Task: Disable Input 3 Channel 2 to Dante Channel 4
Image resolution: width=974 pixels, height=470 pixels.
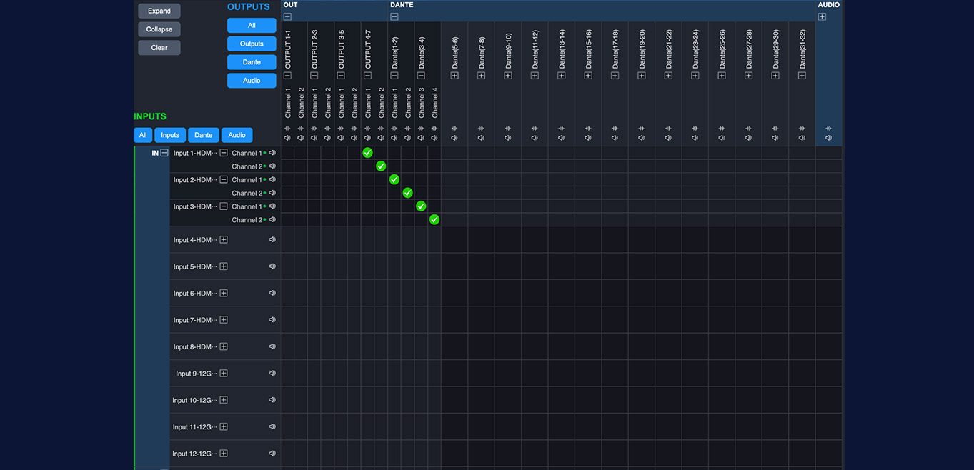Action: pyautogui.click(x=434, y=220)
